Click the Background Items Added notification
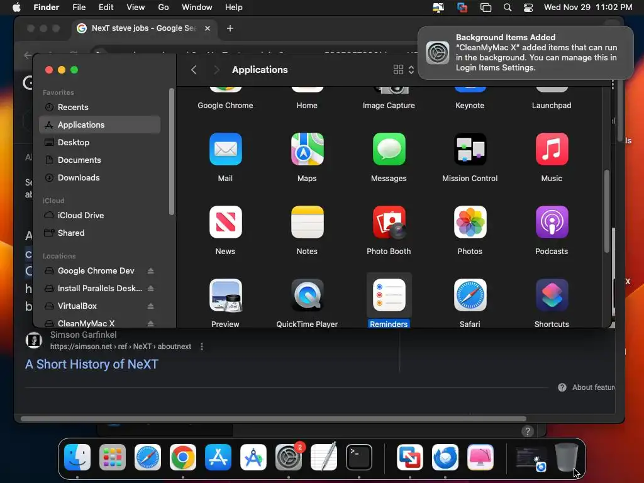 point(526,53)
